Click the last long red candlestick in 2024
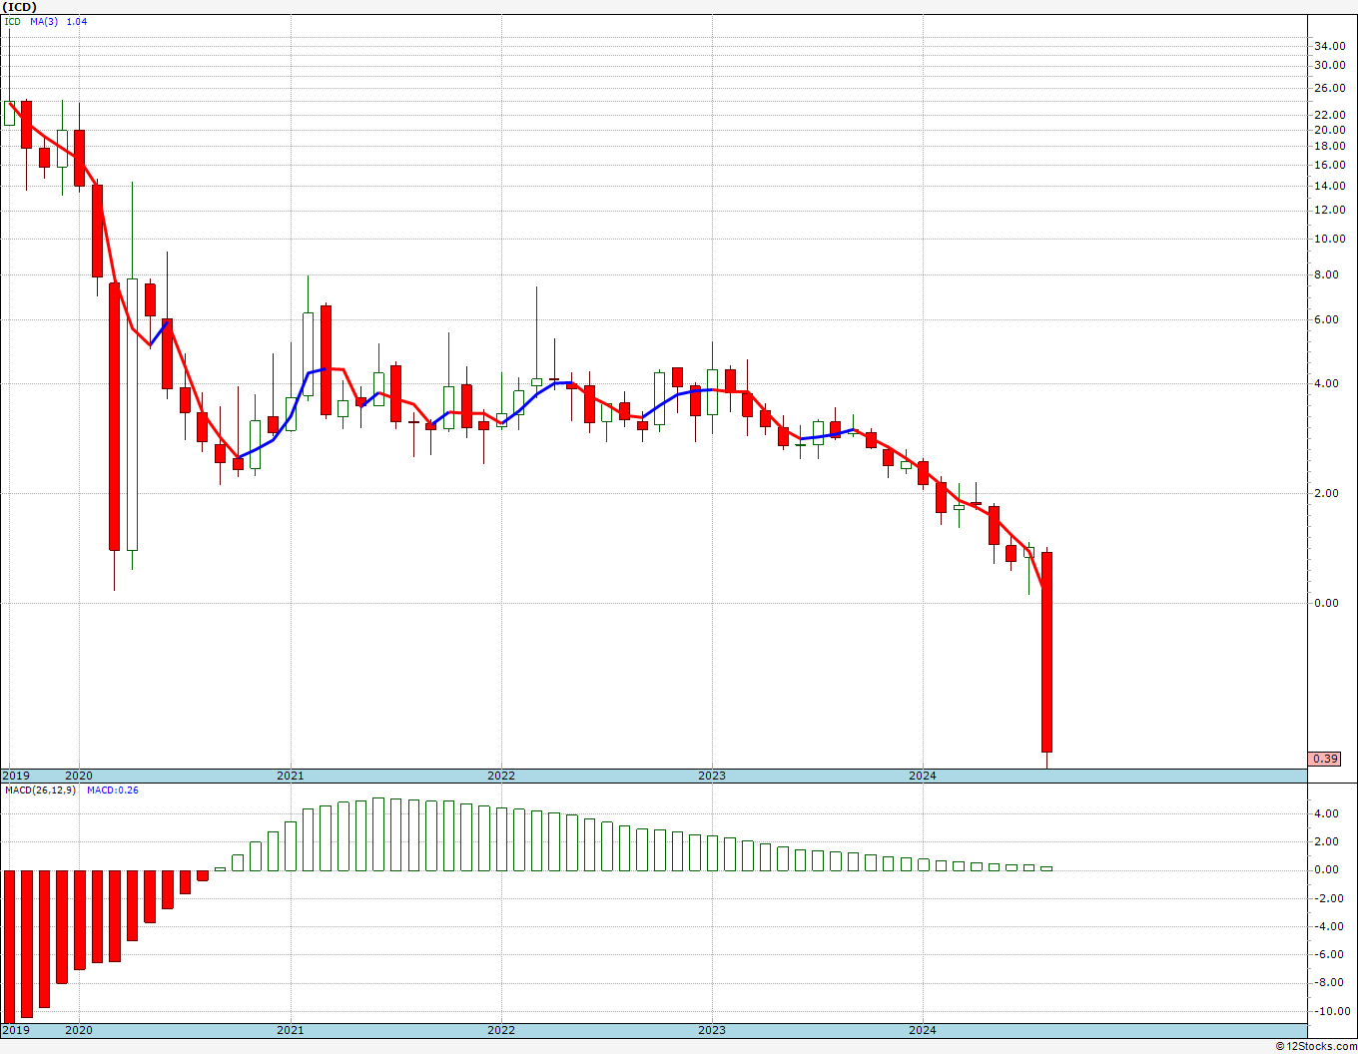The image size is (1358, 1054). 1047,652
